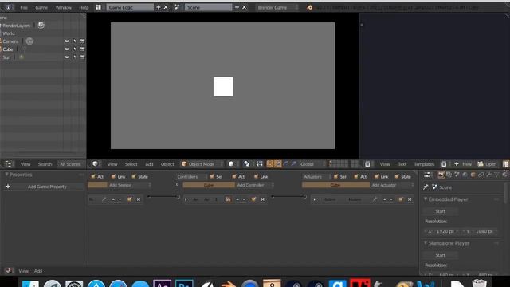Screen dimensions: 510x287
Task: Toggle Camera visibility eye icon
Action: tap(67, 41)
